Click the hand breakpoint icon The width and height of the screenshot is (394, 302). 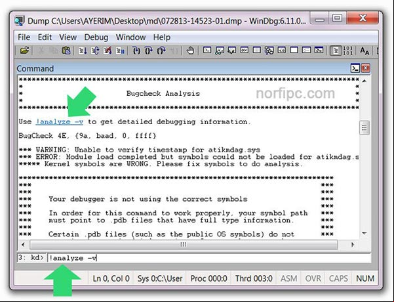tap(190, 51)
